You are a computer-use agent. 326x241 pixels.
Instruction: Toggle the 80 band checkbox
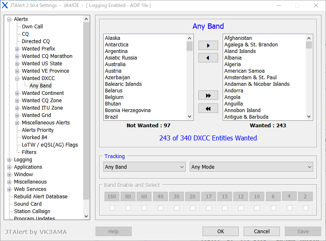(x=128, y=208)
